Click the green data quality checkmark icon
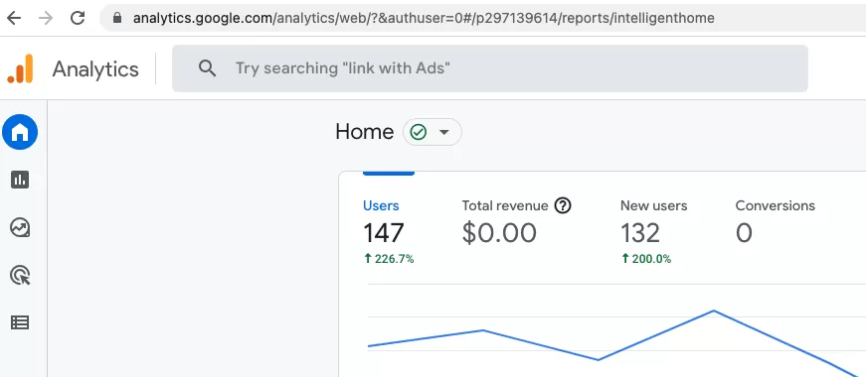This screenshot has height=377, width=866. 419,132
